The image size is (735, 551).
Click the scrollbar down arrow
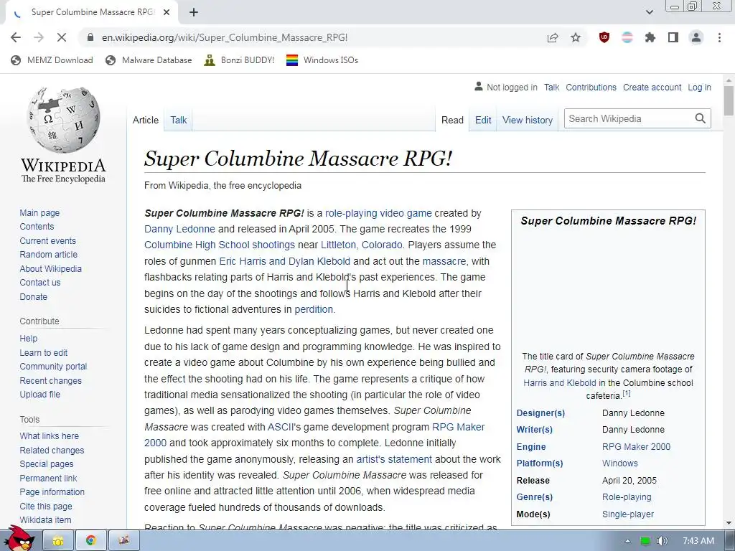pos(729,522)
